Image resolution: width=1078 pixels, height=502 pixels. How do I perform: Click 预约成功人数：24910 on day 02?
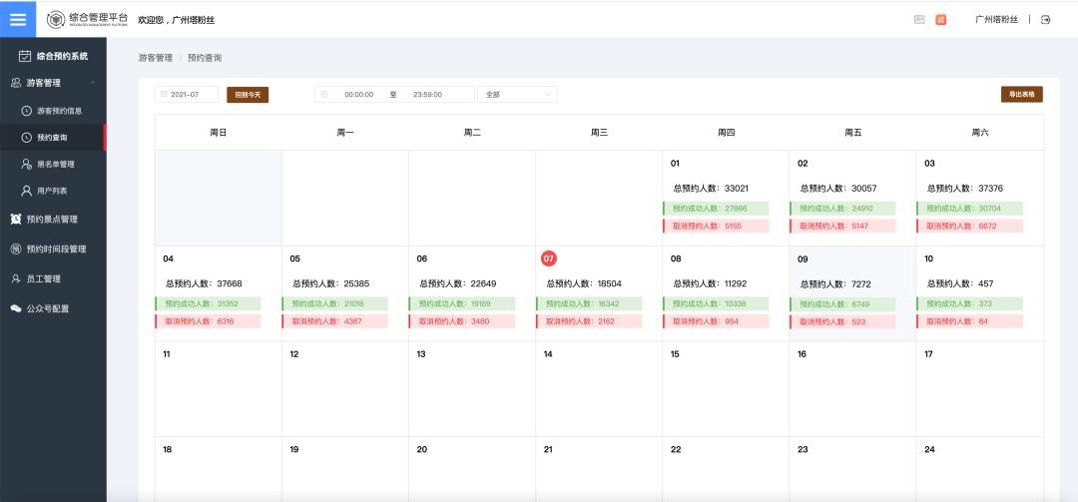tap(842, 209)
